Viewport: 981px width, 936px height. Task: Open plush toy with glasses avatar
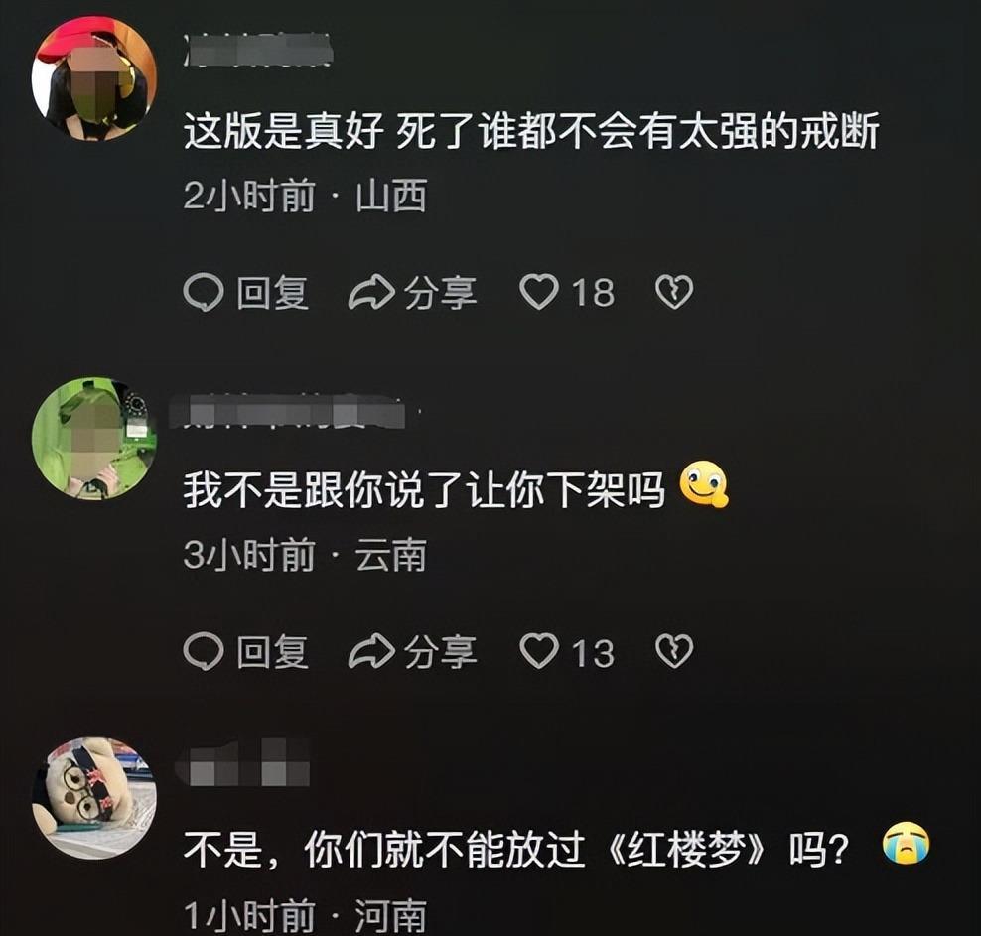coord(94,798)
